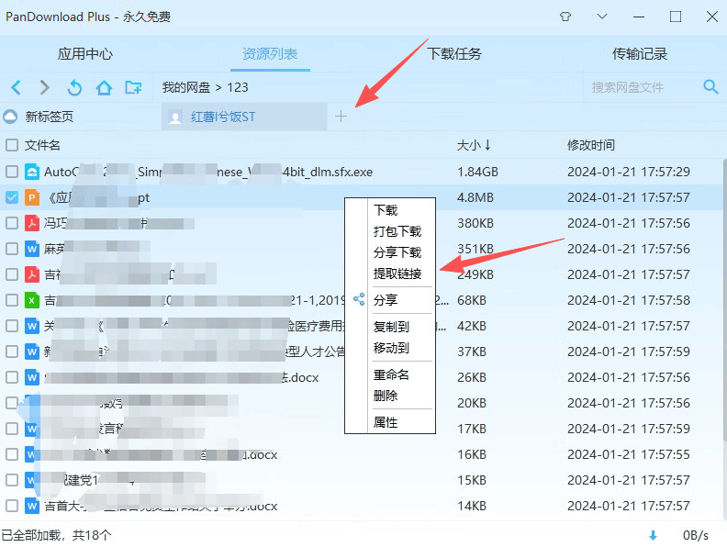Create a new folder icon

[134, 87]
